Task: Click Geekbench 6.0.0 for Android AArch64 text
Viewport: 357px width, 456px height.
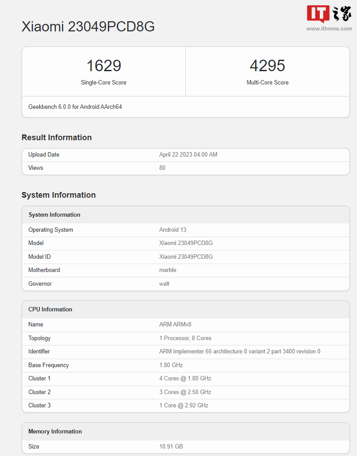Action: point(75,107)
